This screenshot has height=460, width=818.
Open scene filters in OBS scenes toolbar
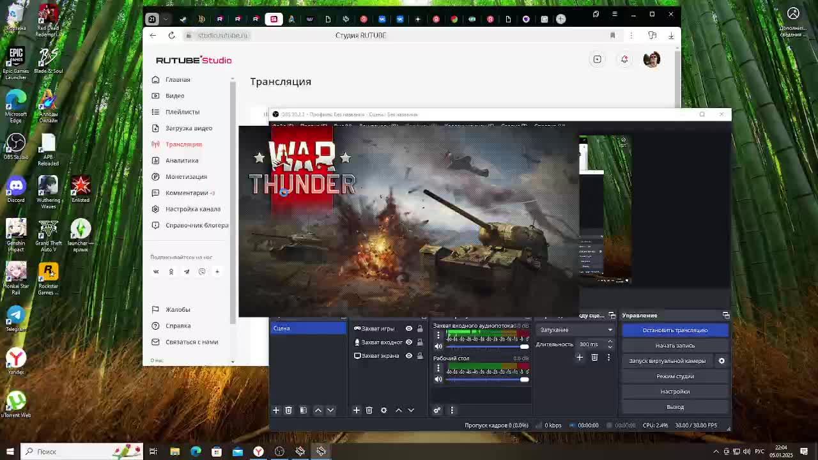[304, 410]
